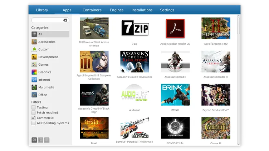Click the scroll up arrow
This screenshot has width=269, height=151.
(238, 16)
